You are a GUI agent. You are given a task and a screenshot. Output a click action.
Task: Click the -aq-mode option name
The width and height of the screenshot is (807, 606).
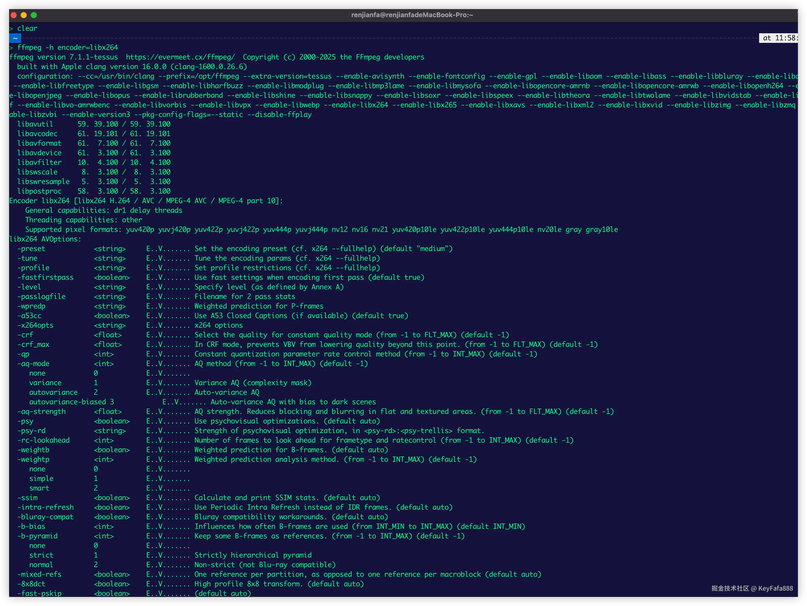click(x=33, y=363)
